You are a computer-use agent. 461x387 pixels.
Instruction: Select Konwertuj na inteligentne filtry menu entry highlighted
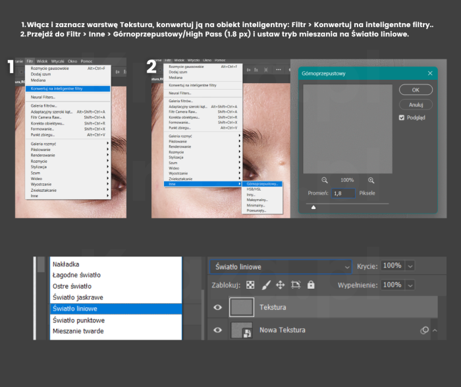click(66, 88)
